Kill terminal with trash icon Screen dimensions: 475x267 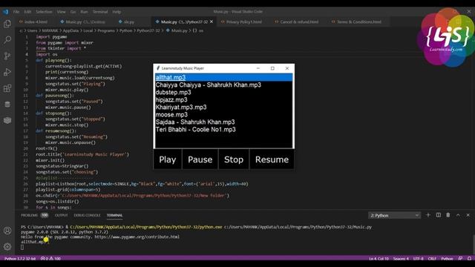pos(448,215)
